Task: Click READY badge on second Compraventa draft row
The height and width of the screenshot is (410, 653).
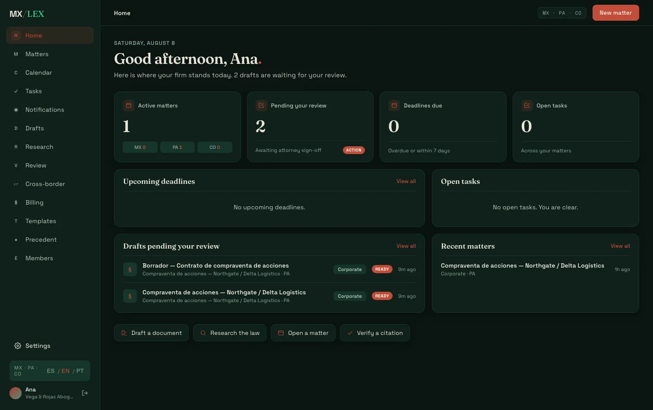Action: [x=382, y=296]
